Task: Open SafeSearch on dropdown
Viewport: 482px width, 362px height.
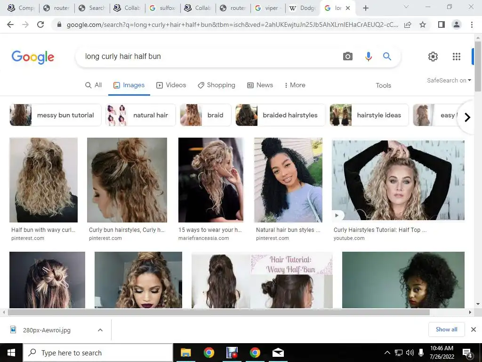Action: [449, 80]
